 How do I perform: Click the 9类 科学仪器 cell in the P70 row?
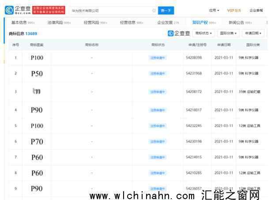point(248,142)
